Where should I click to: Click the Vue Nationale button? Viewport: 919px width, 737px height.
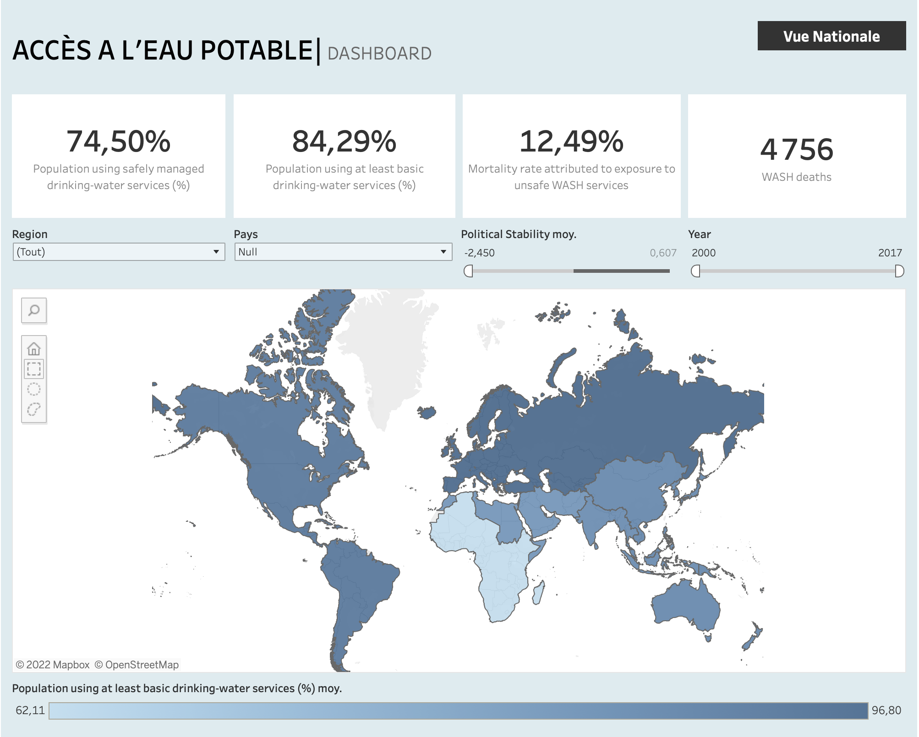831,36
